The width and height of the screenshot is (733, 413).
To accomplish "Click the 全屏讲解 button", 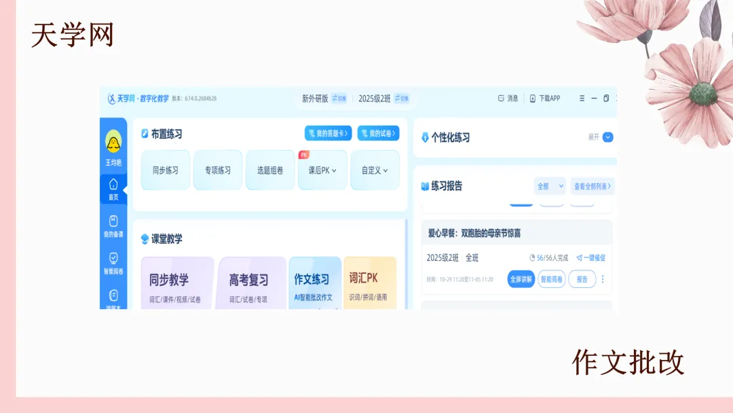I will 521,279.
